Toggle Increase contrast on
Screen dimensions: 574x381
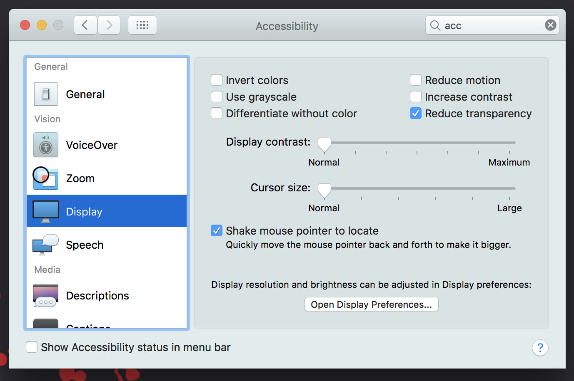point(415,96)
